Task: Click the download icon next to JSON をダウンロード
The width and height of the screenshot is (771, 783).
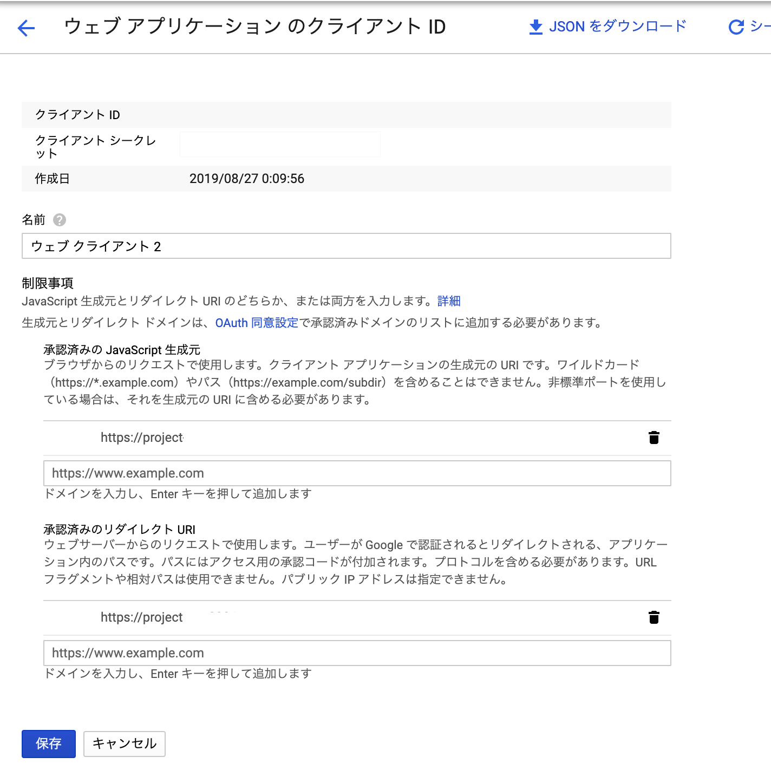Action: pos(535,26)
